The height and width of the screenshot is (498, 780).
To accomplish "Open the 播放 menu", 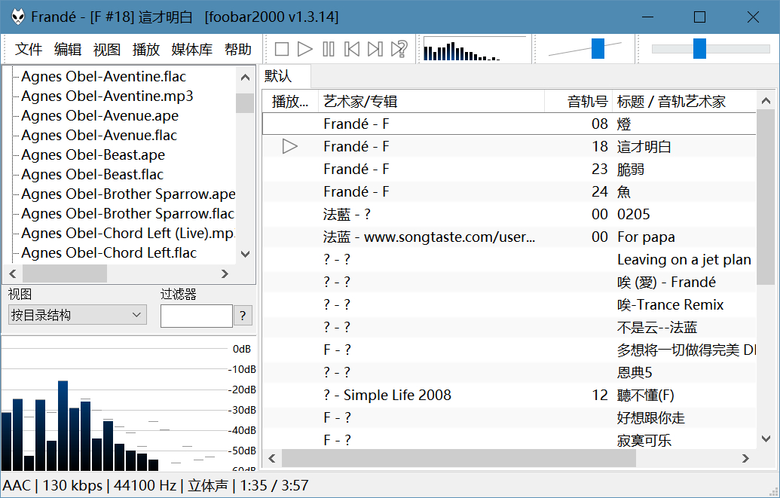I will click(145, 49).
